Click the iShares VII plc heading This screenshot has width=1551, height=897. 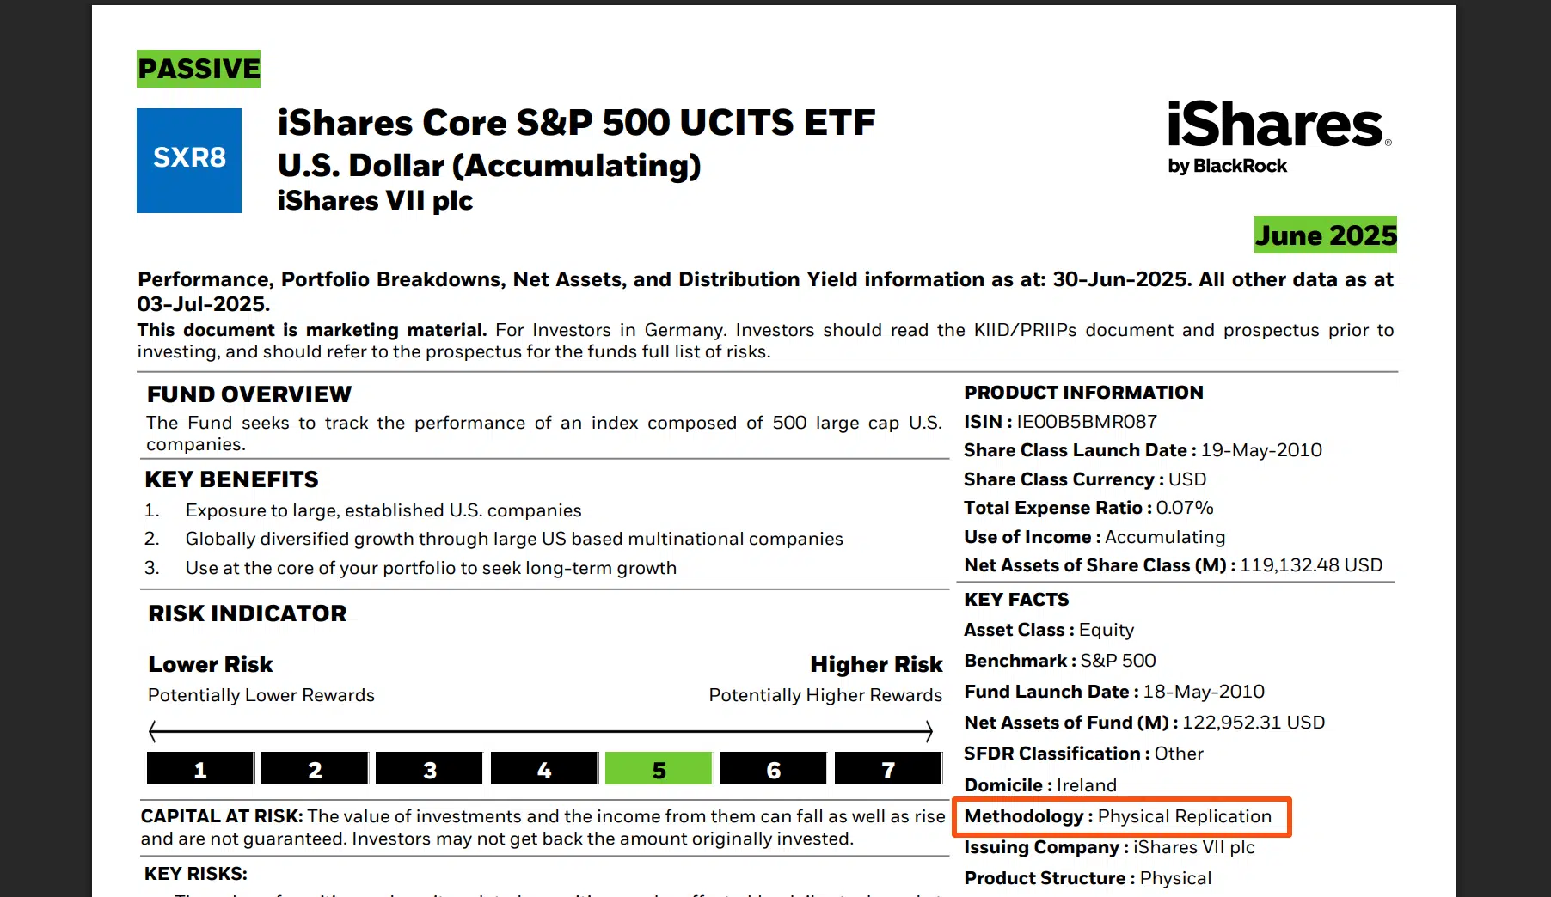click(x=375, y=201)
